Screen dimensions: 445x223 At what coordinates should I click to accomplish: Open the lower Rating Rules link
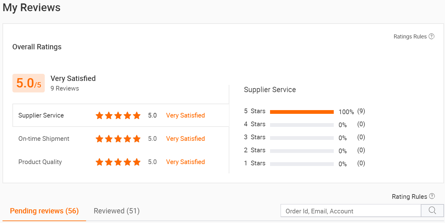(409, 197)
